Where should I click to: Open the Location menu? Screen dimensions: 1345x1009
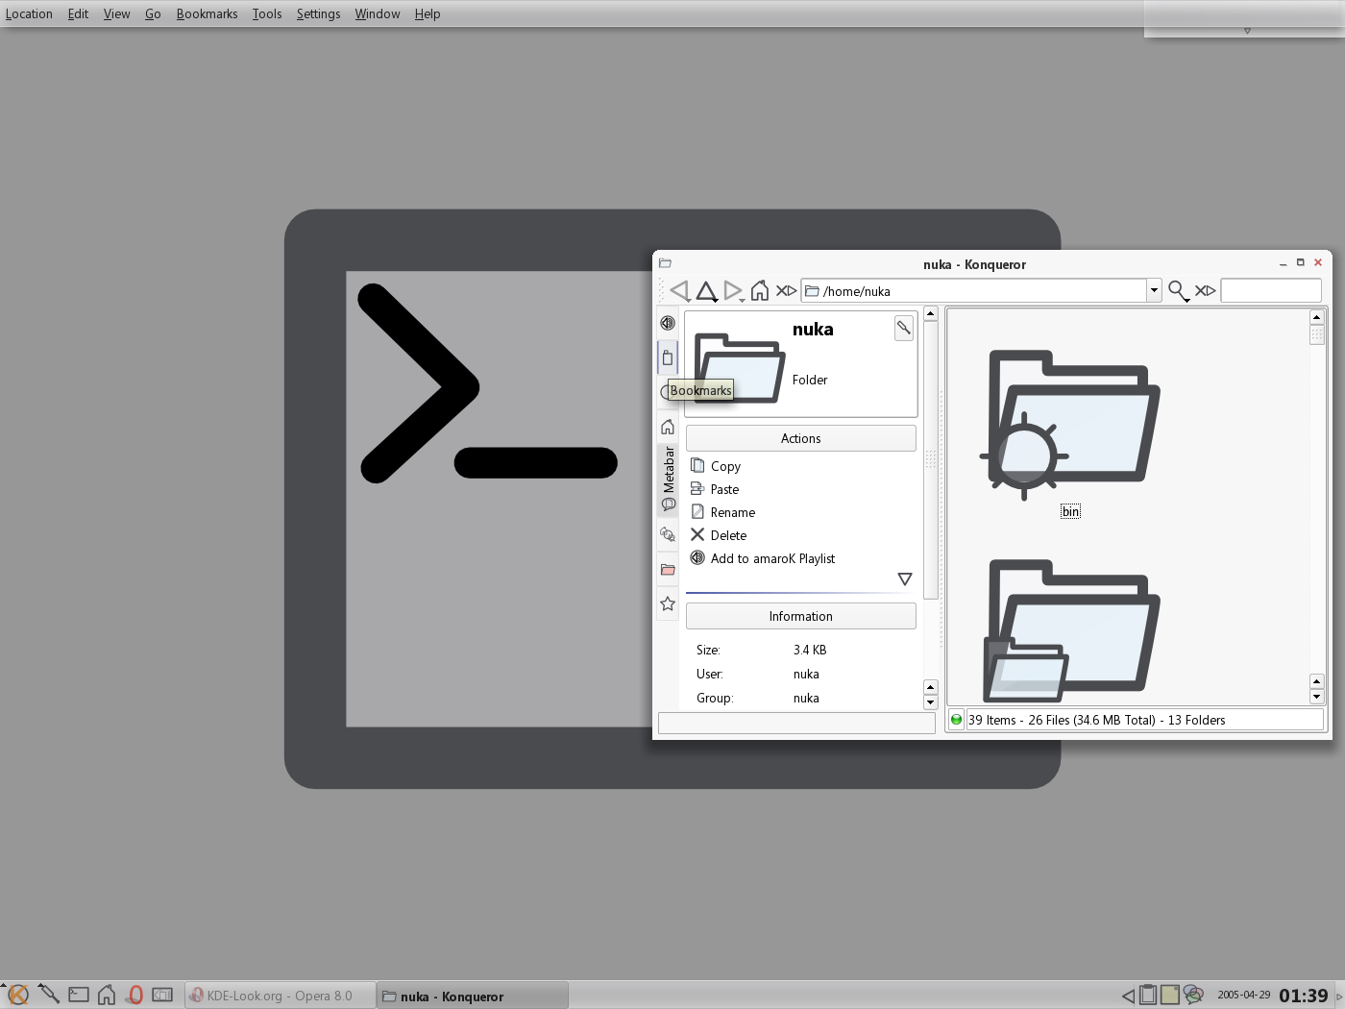coord(29,13)
